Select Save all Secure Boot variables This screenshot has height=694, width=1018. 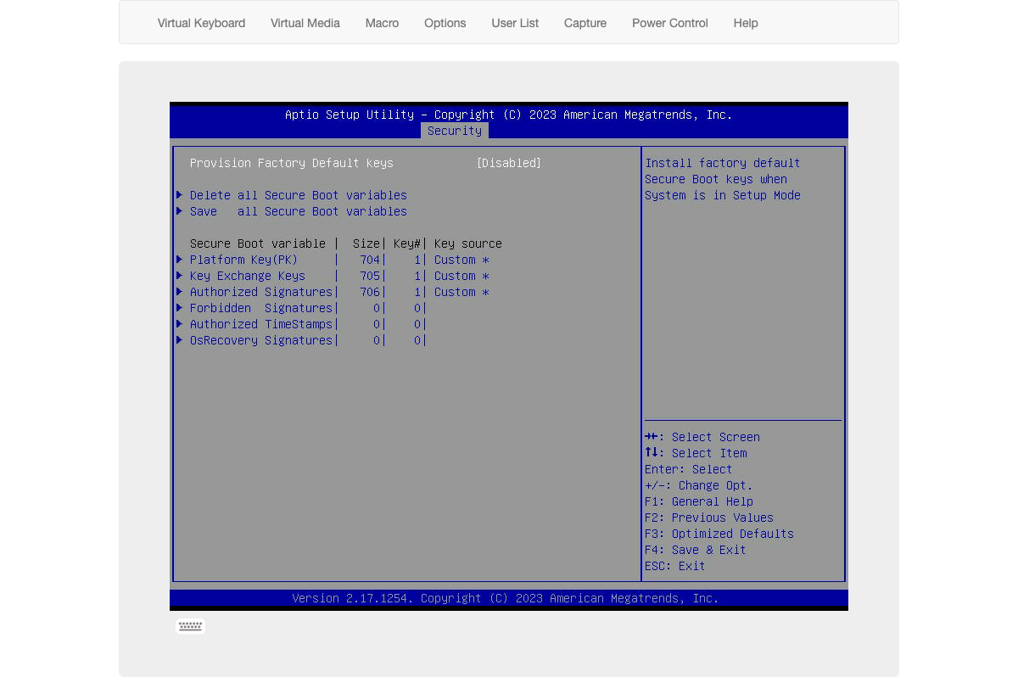click(299, 211)
